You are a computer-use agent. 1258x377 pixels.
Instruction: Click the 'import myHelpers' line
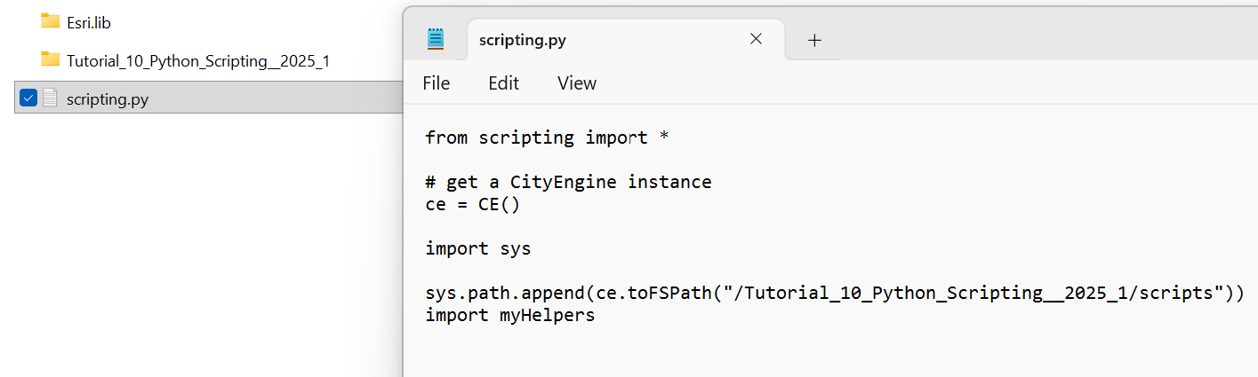(x=510, y=315)
